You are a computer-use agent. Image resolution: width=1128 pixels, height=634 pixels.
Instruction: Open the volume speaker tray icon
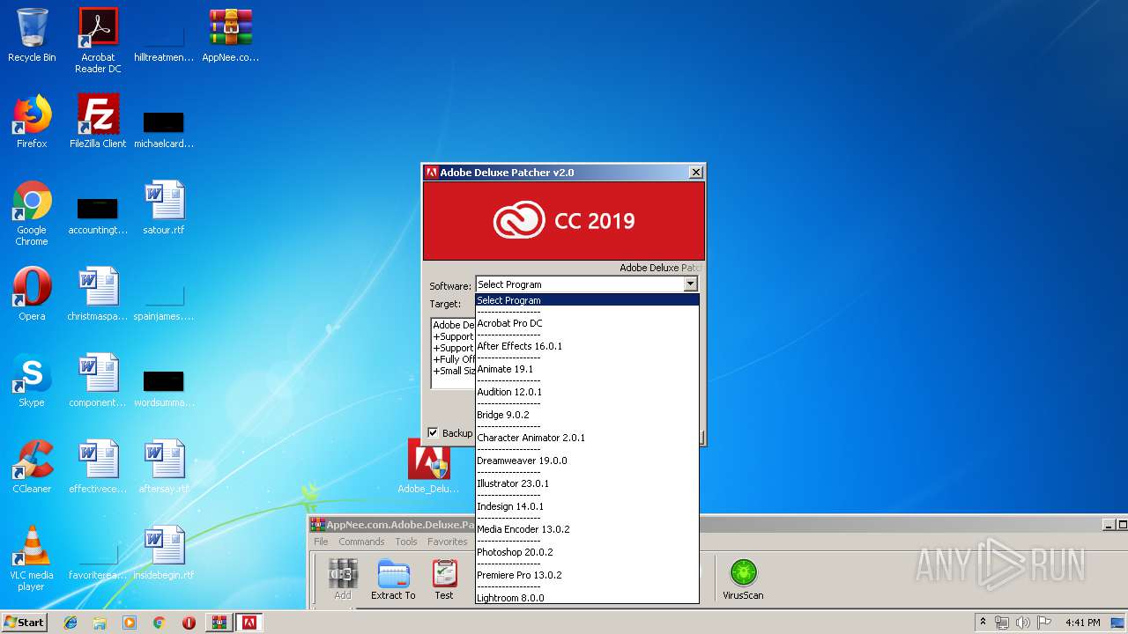1022,623
